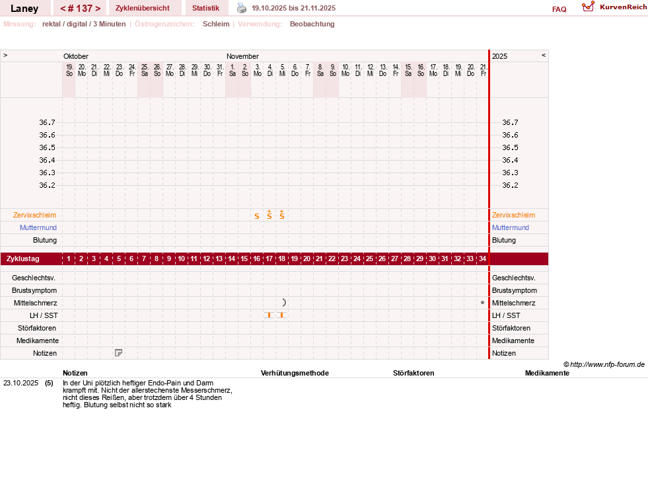The image size is (648, 480).
Task: Open the KurvenReich logo link
Action: pos(614,7)
